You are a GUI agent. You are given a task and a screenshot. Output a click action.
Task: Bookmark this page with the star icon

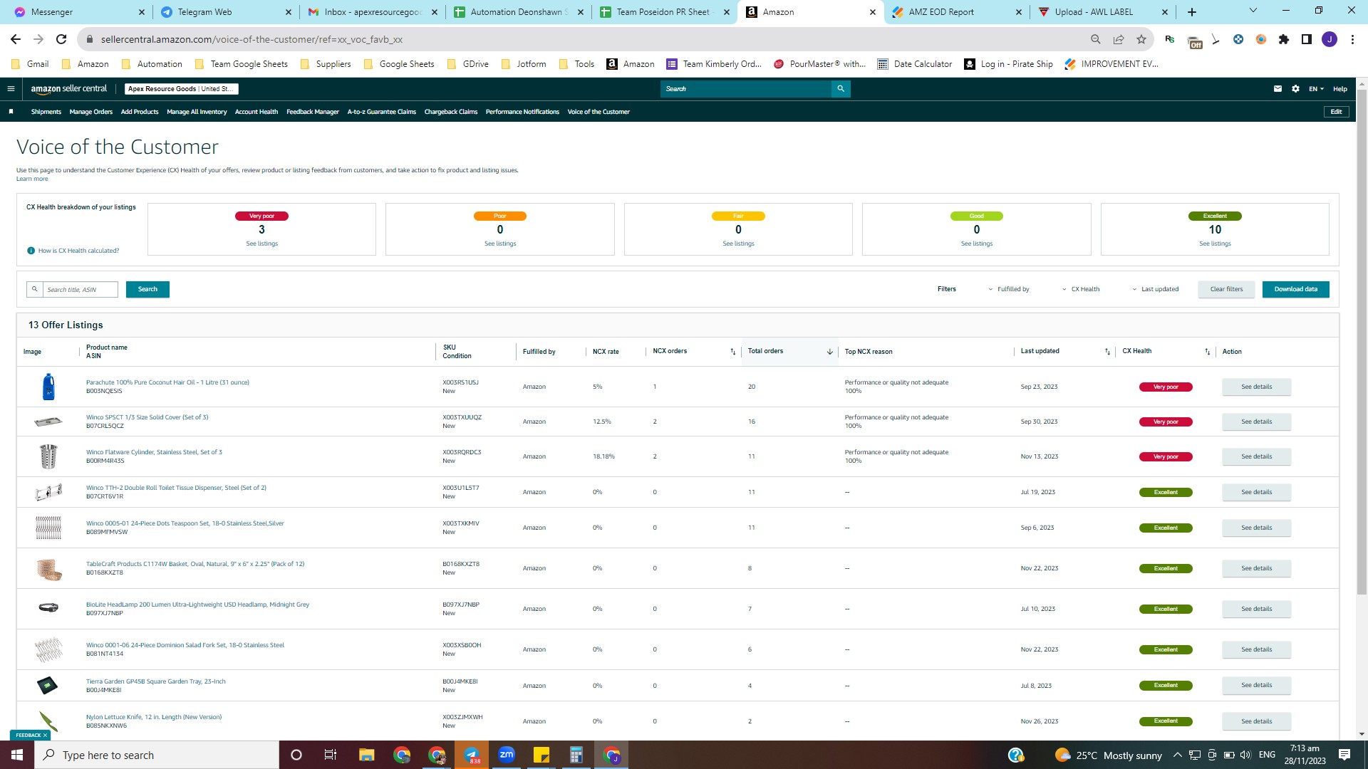(x=1141, y=39)
